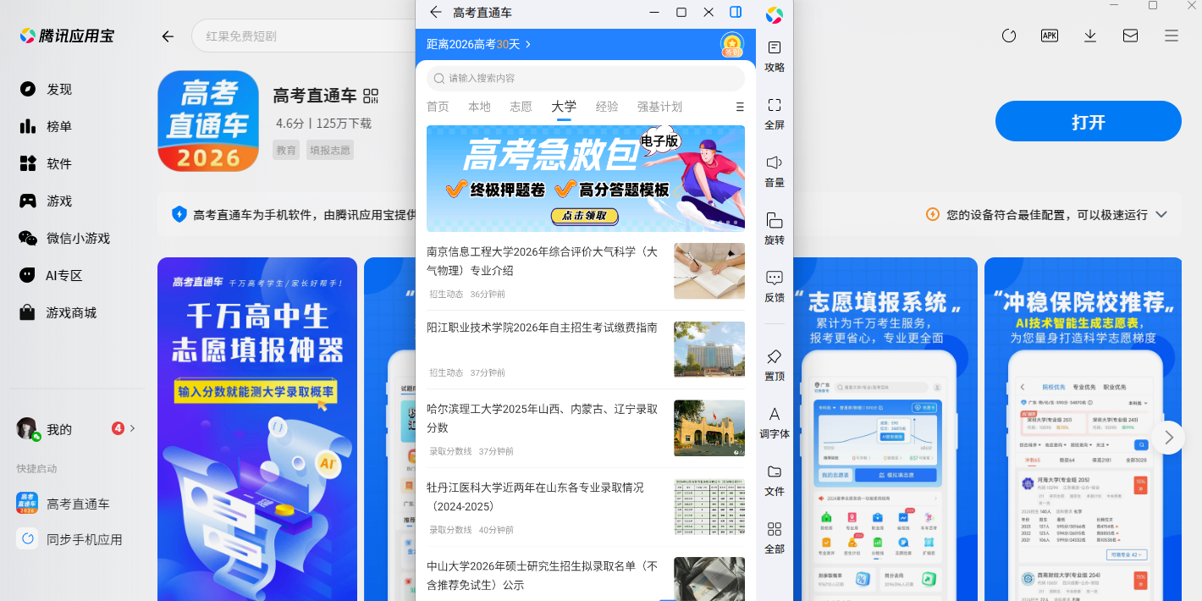
Task: Open the downloads icon in top bar
Action: pyautogui.click(x=1090, y=36)
